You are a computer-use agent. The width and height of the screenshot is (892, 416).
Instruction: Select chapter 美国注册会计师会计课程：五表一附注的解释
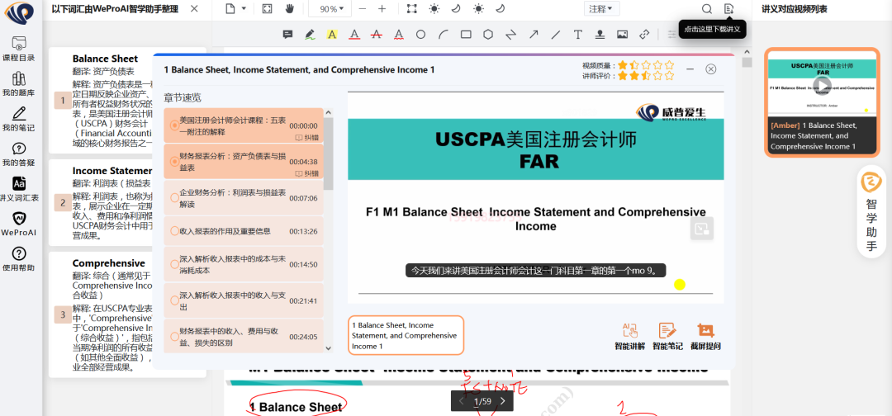coord(243,125)
